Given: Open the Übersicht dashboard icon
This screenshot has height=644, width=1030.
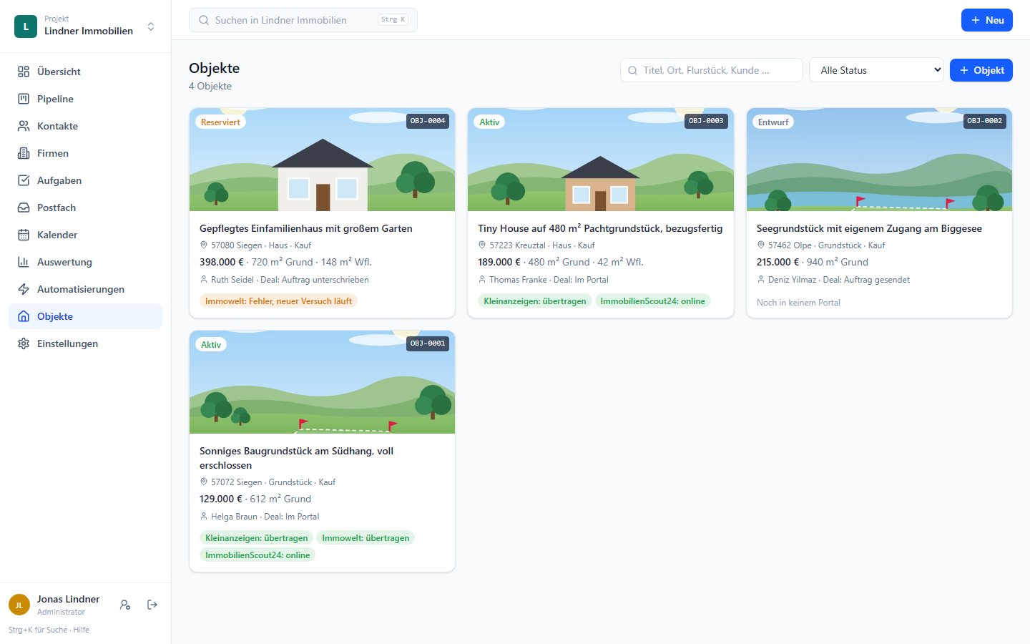Looking at the screenshot, I should [x=24, y=72].
